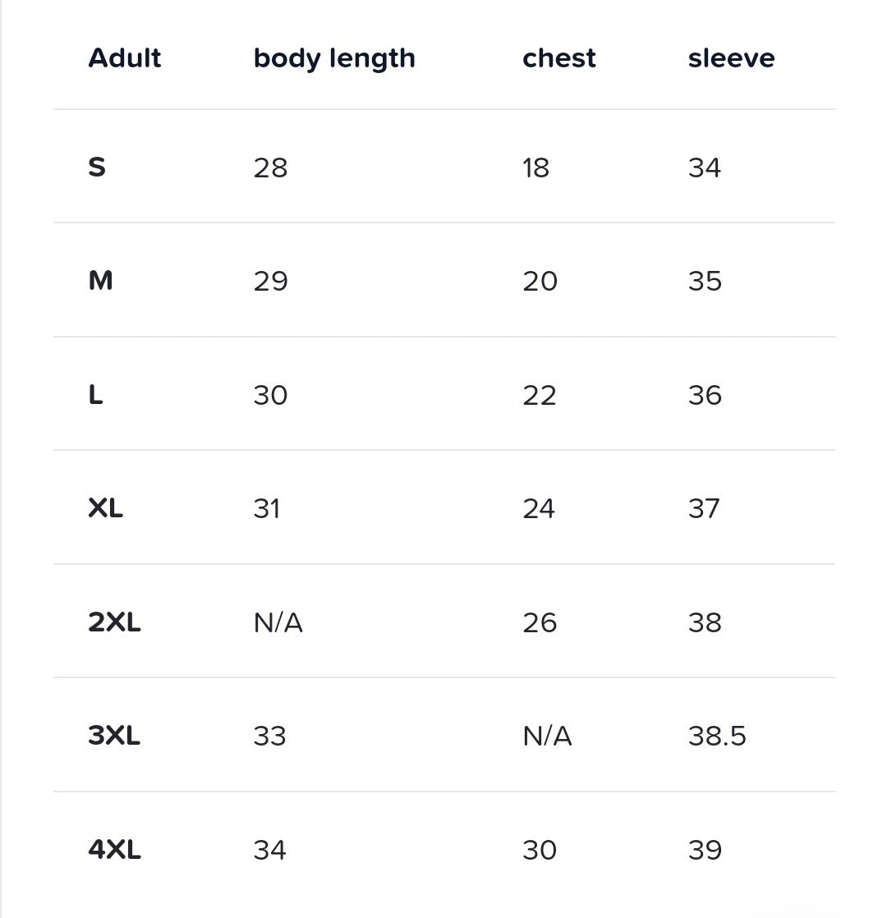Select the sleeve value 36 for size L

click(705, 395)
